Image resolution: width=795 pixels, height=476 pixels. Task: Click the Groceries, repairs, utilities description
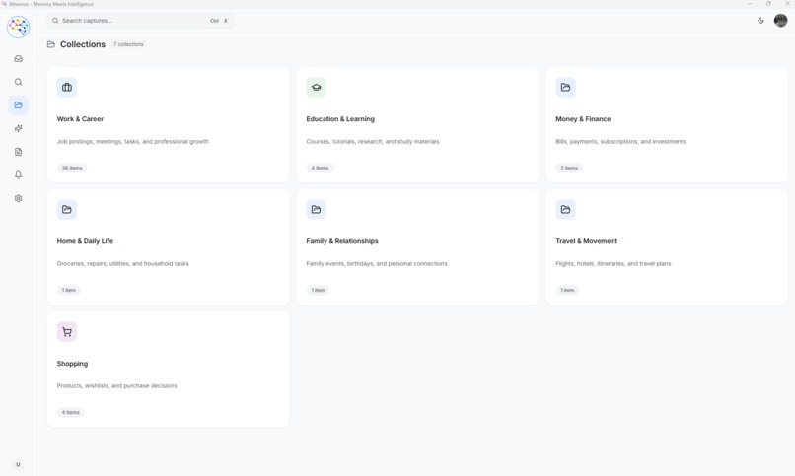122,264
